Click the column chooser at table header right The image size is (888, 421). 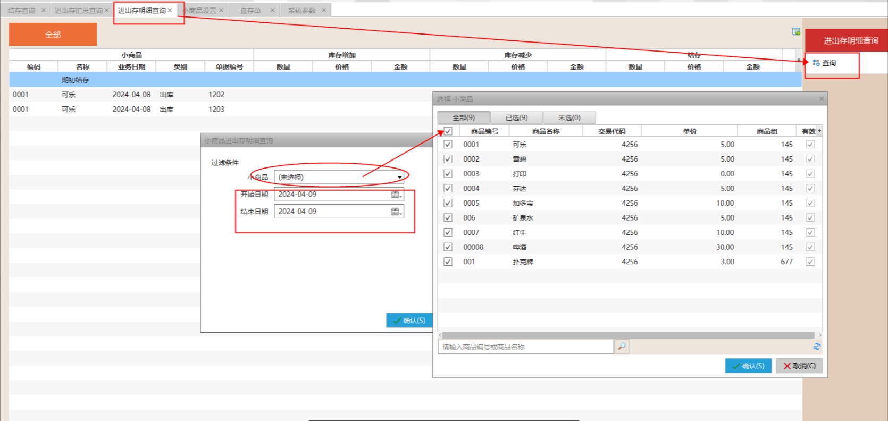(x=819, y=131)
